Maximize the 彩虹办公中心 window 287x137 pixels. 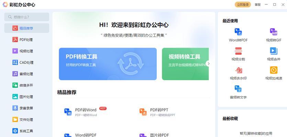click(275, 4)
